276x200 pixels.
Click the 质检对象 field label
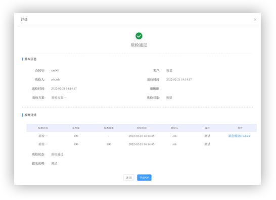[154, 97]
